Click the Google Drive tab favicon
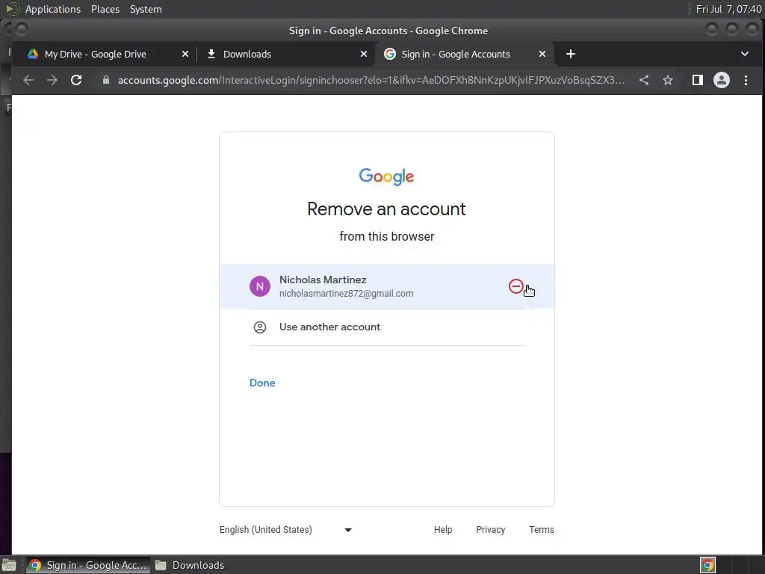 tap(33, 54)
